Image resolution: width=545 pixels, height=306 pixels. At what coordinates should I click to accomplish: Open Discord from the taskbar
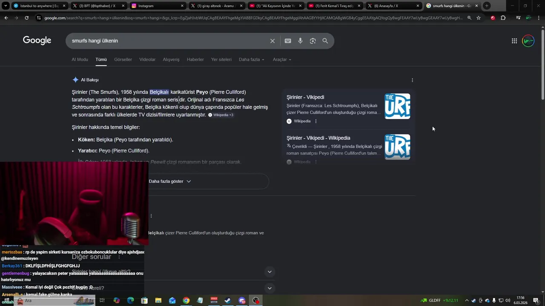tap(242, 300)
